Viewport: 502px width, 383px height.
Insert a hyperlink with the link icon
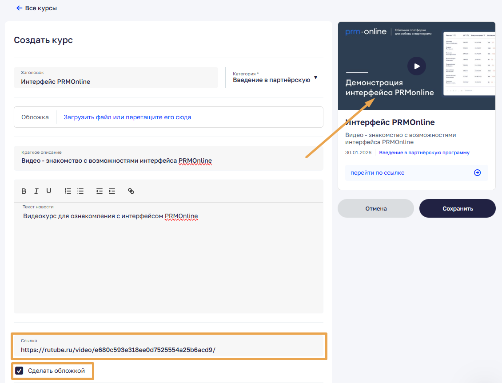131,191
